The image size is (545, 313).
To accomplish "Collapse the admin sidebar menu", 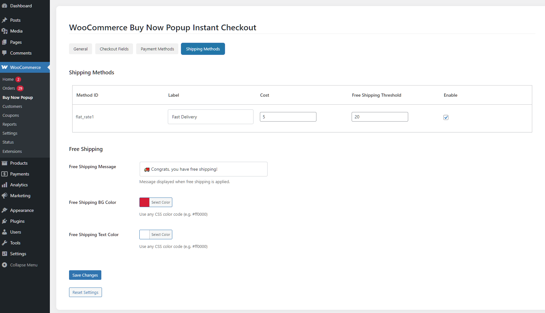I will (x=20, y=265).
